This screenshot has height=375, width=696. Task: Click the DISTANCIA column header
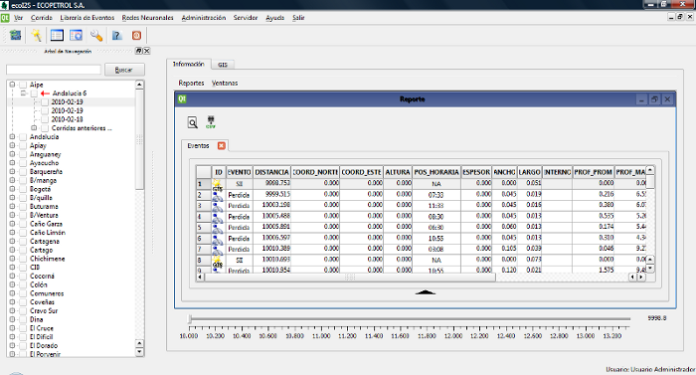(x=272, y=172)
